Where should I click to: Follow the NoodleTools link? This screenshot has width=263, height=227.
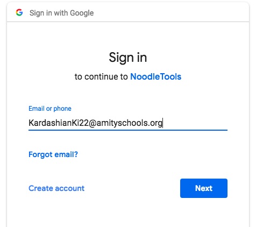[x=155, y=77]
